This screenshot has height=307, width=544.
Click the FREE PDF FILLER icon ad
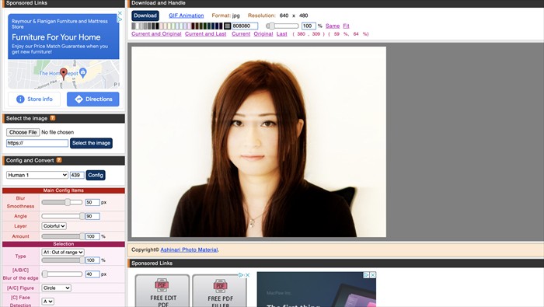(220, 291)
